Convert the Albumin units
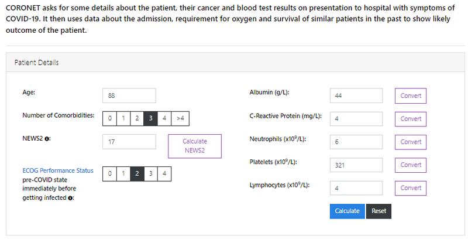Viewport: 468px width, 239px height. pyautogui.click(x=411, y=96)
